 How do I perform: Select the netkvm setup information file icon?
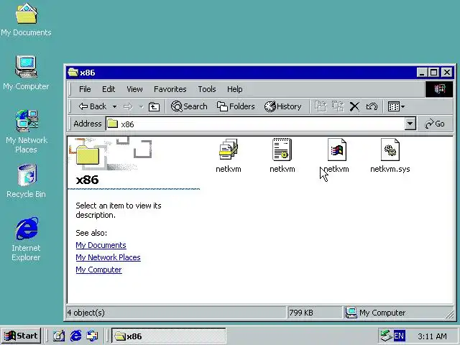click(282, 156)
